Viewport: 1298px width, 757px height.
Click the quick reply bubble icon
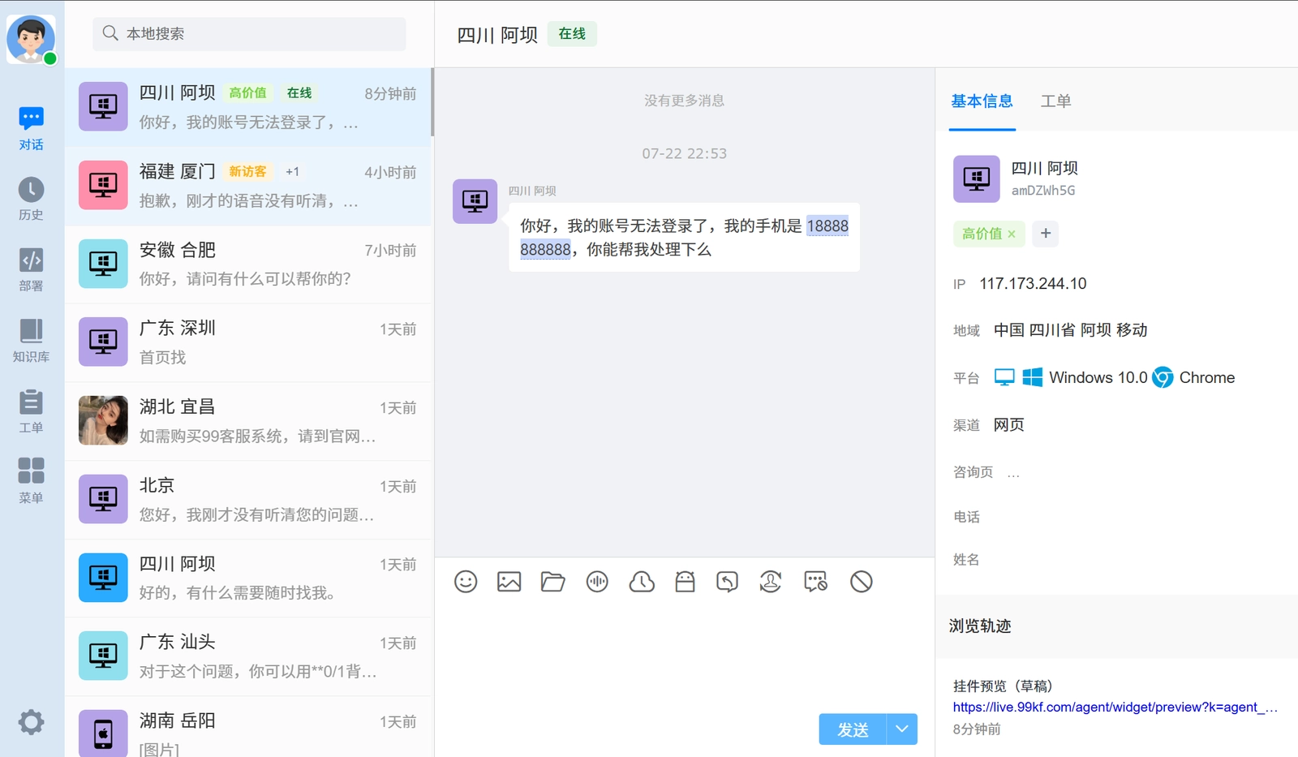(728, 582)
